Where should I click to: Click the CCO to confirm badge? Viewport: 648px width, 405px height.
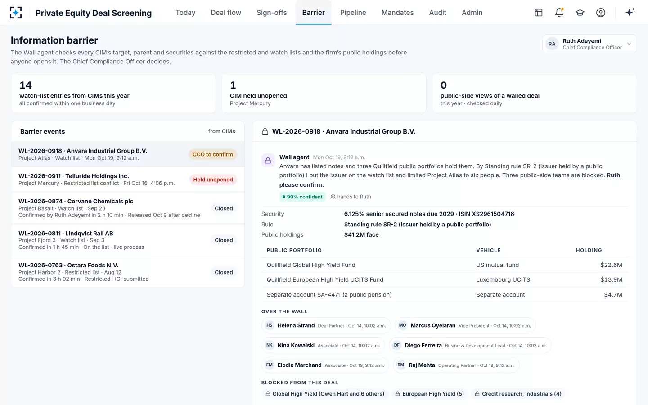tap(213, 154)
